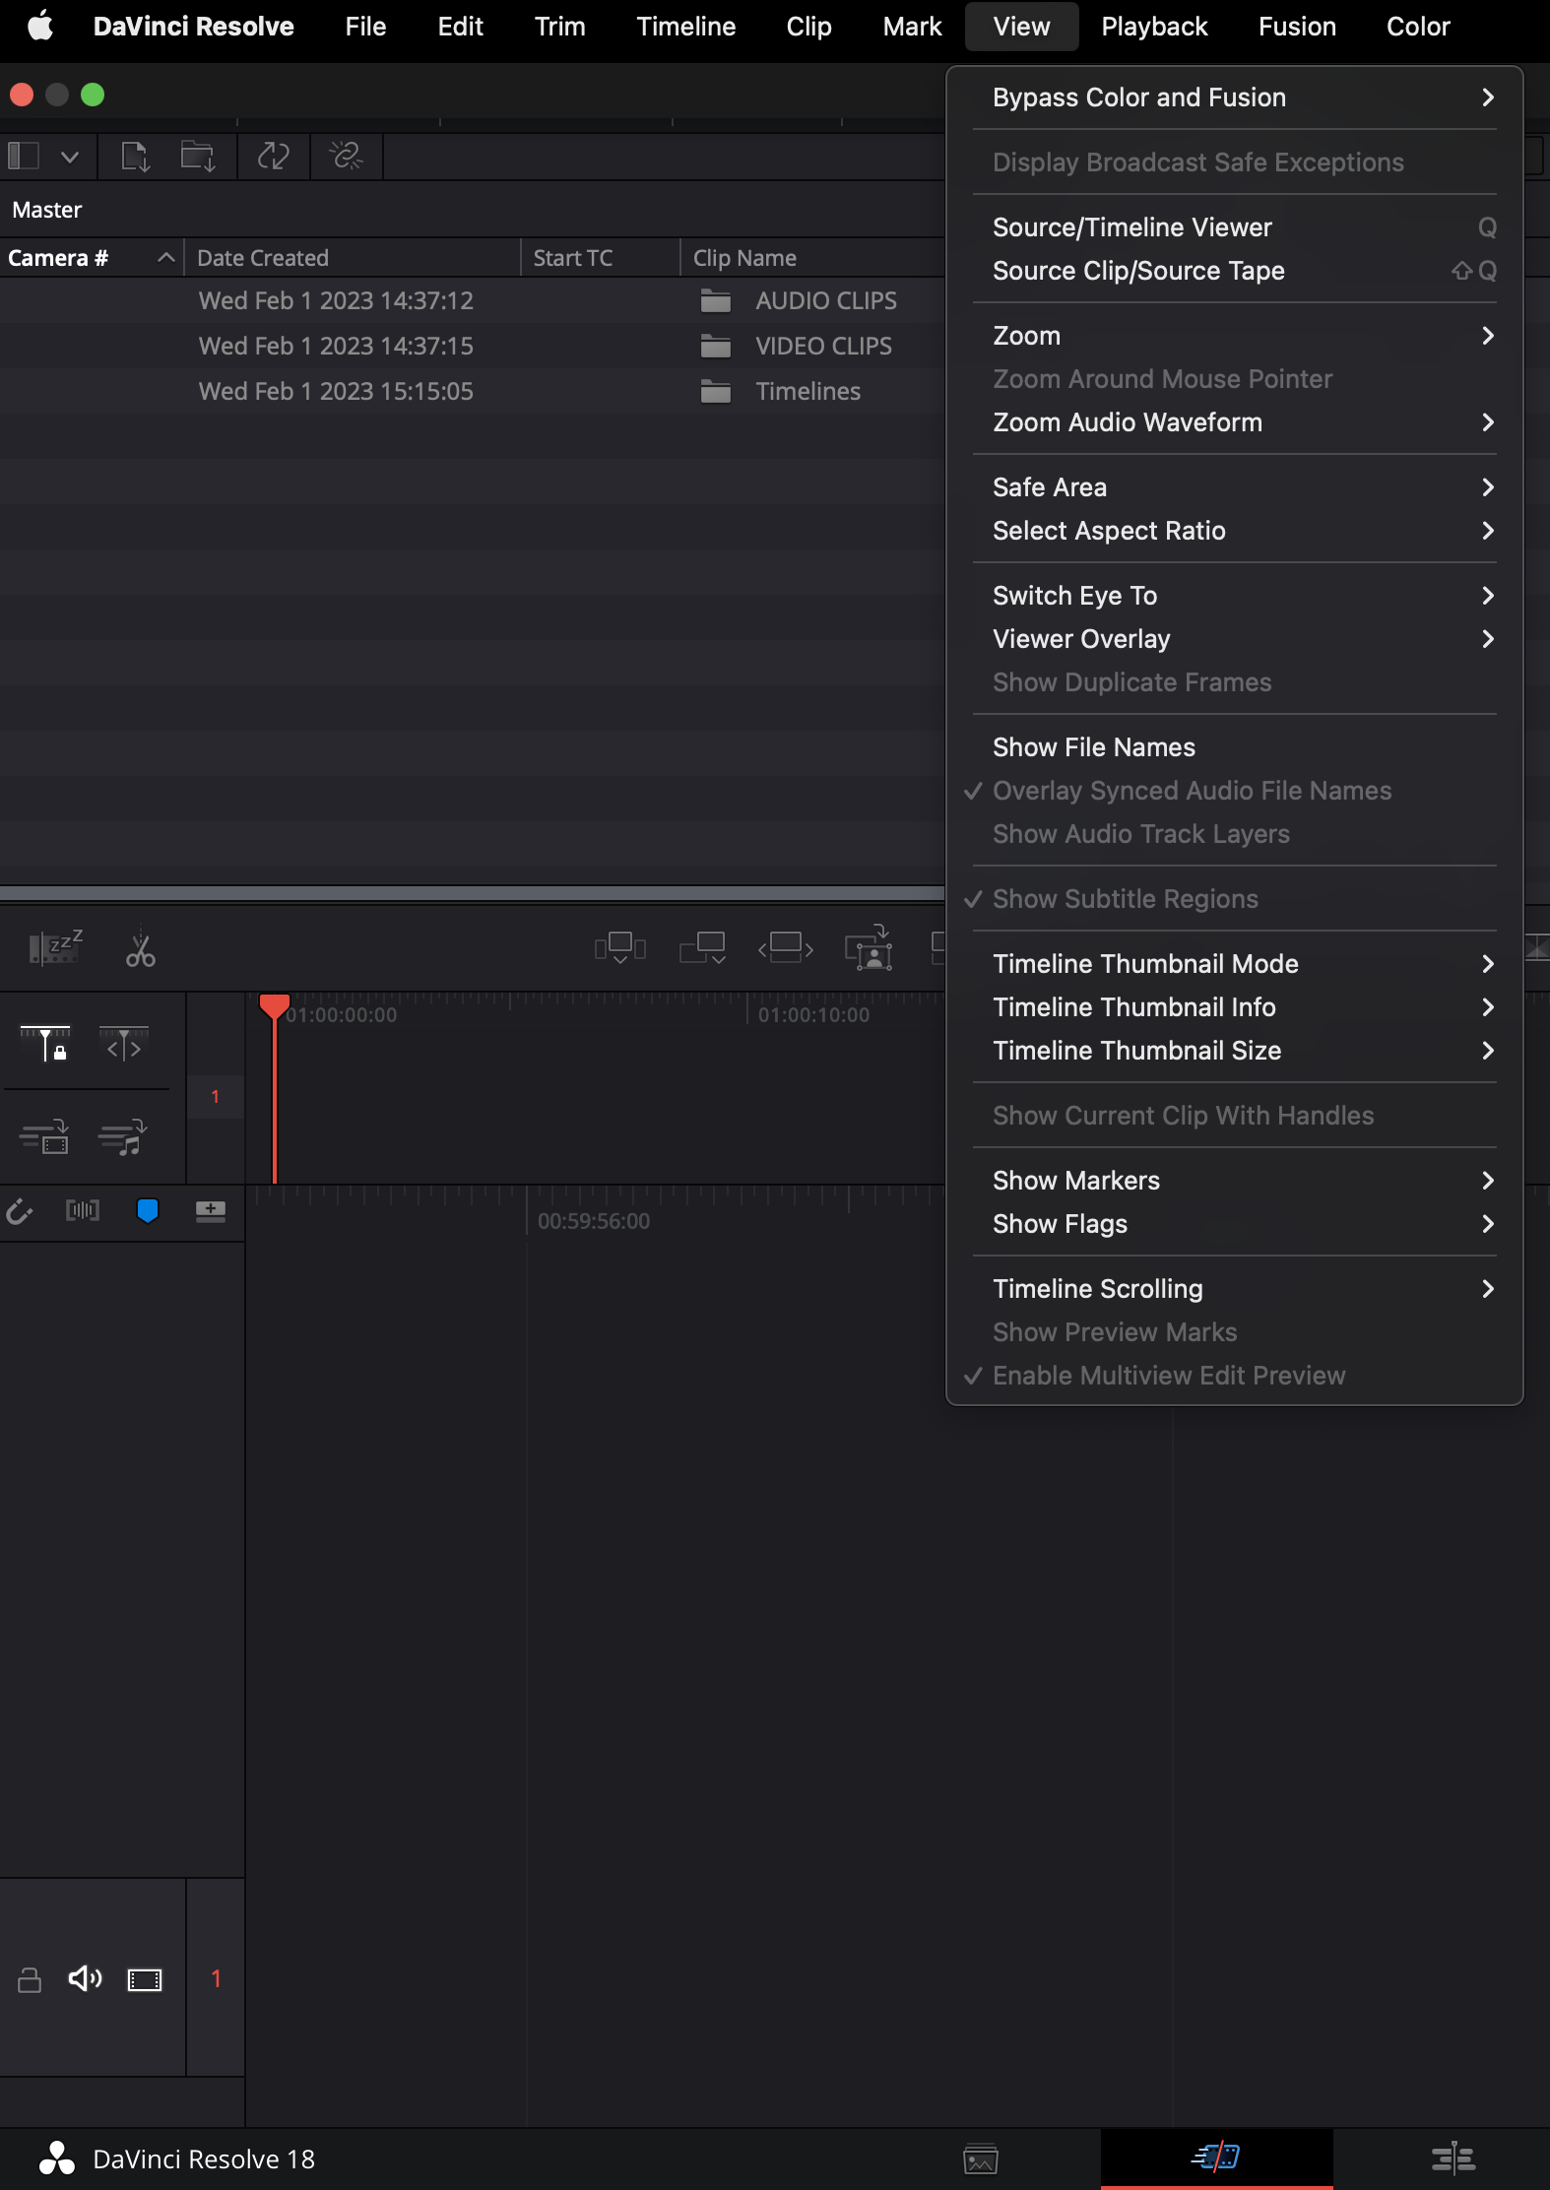Choose Source Clip/Source Tape

pos(1235,271)
